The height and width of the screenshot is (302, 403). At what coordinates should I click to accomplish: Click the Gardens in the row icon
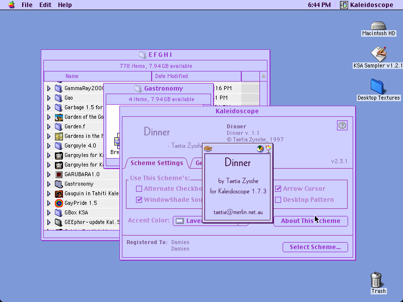(59, 136)
